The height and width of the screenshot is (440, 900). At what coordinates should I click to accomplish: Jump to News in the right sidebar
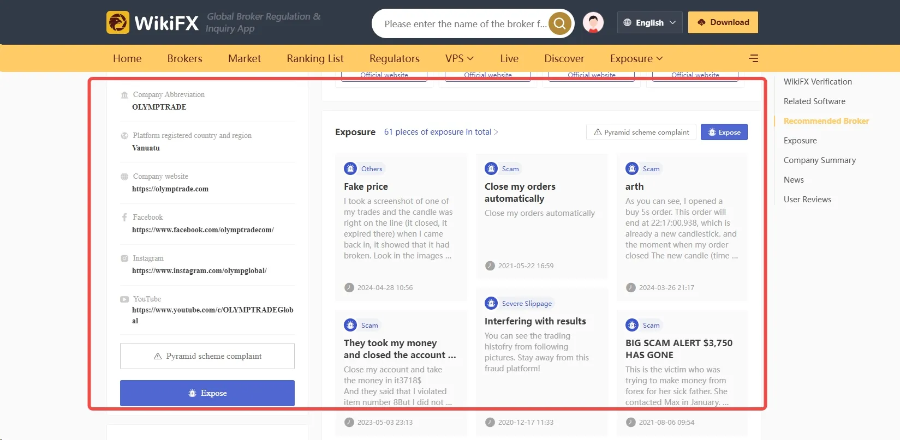(794, 180)
